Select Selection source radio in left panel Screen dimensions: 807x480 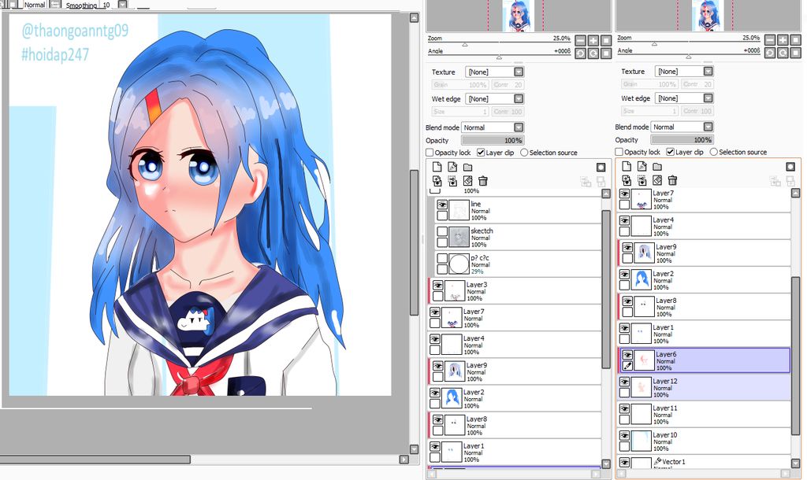pyautogui.click(x=524, y=153)
